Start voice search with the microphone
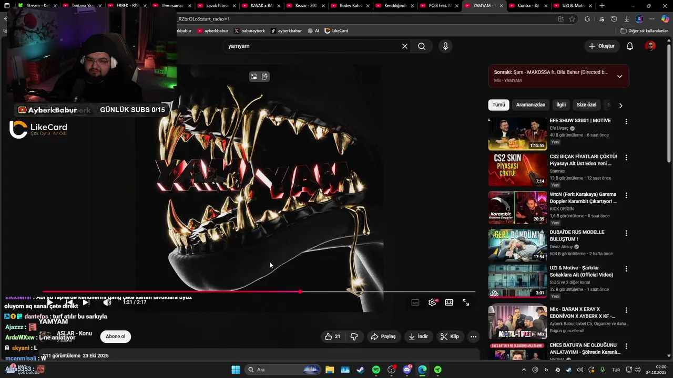This screenshot has width=673, height=378. [445, 46]
